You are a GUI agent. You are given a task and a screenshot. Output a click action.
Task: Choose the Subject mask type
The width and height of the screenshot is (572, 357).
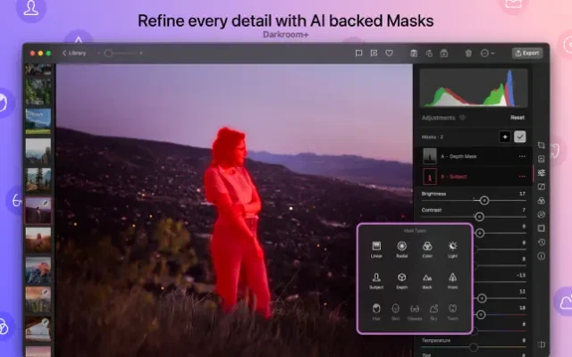tap(376, 281)
